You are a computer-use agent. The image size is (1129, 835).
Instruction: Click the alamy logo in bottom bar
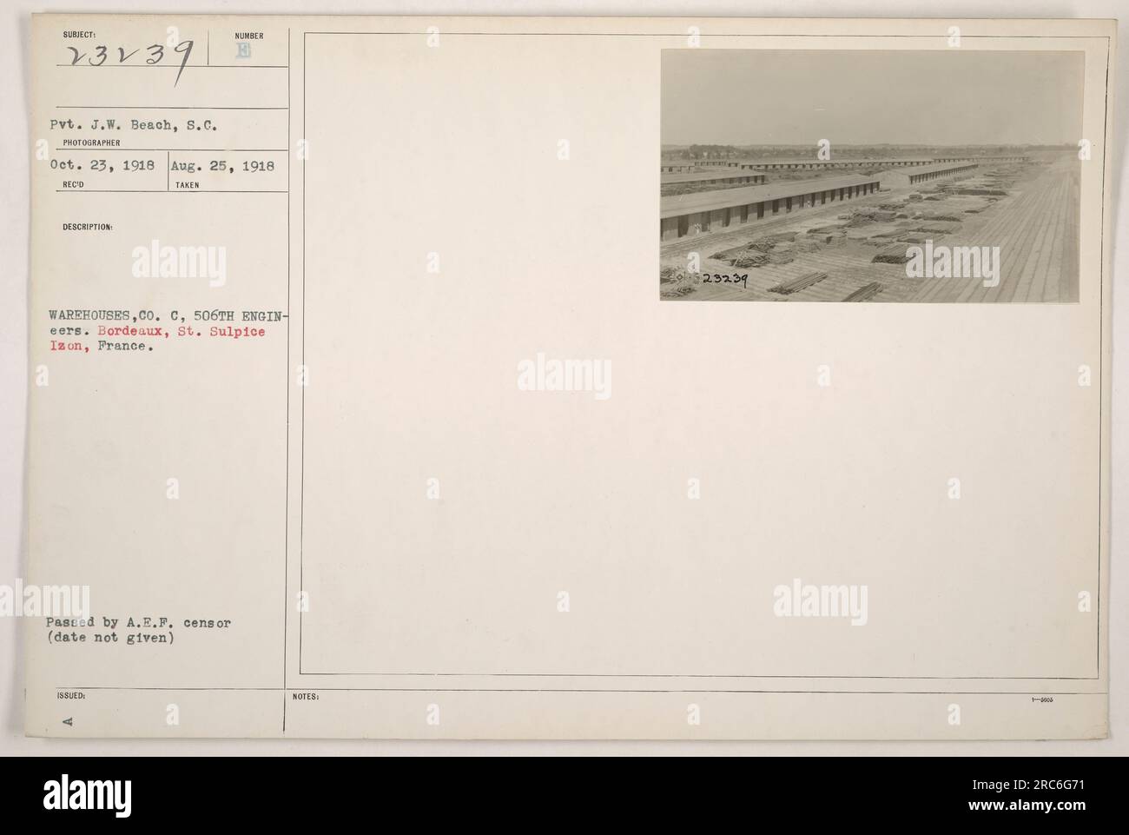pyautogui.click(x=86, y=795)
